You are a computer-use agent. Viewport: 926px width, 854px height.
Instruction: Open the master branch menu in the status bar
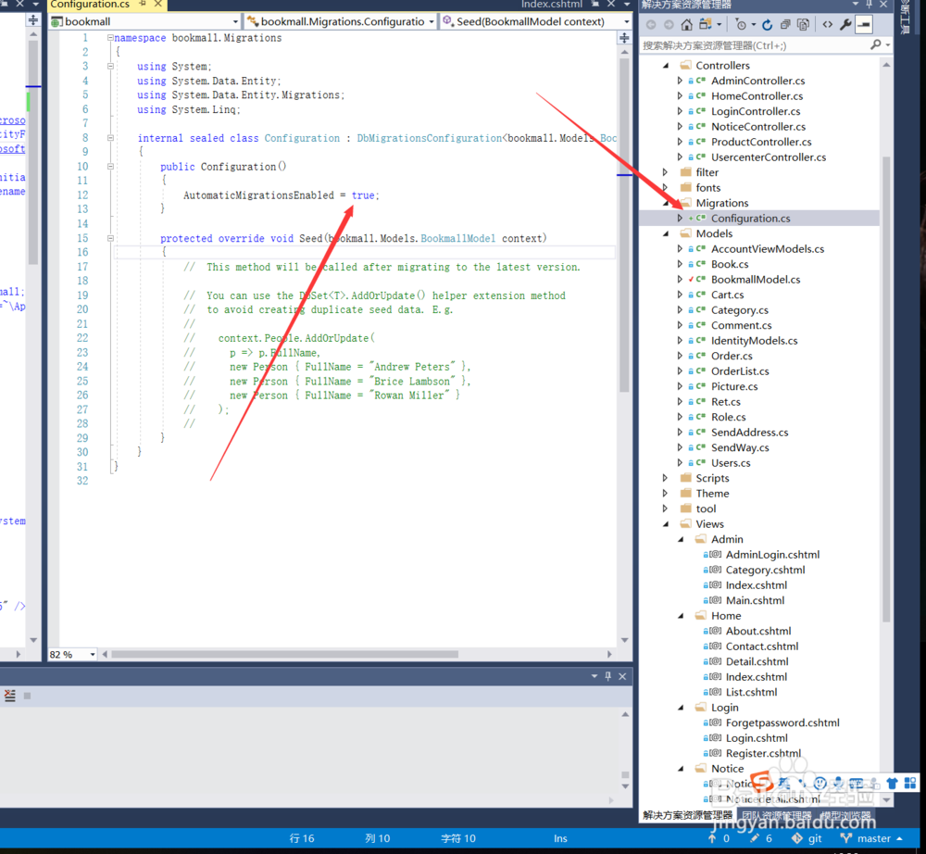871,838
